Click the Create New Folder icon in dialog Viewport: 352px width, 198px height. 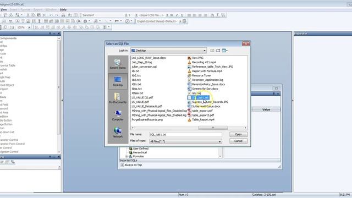click(x=218, y=51)
